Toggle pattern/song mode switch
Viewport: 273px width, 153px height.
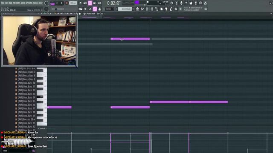(52, 3)
